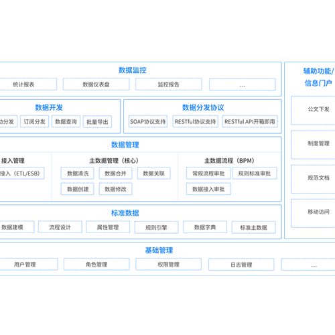The height and width of the screenshot is (335, 335).
Task: Click the 订阅分发 item
Action: [x=34, y=121]
